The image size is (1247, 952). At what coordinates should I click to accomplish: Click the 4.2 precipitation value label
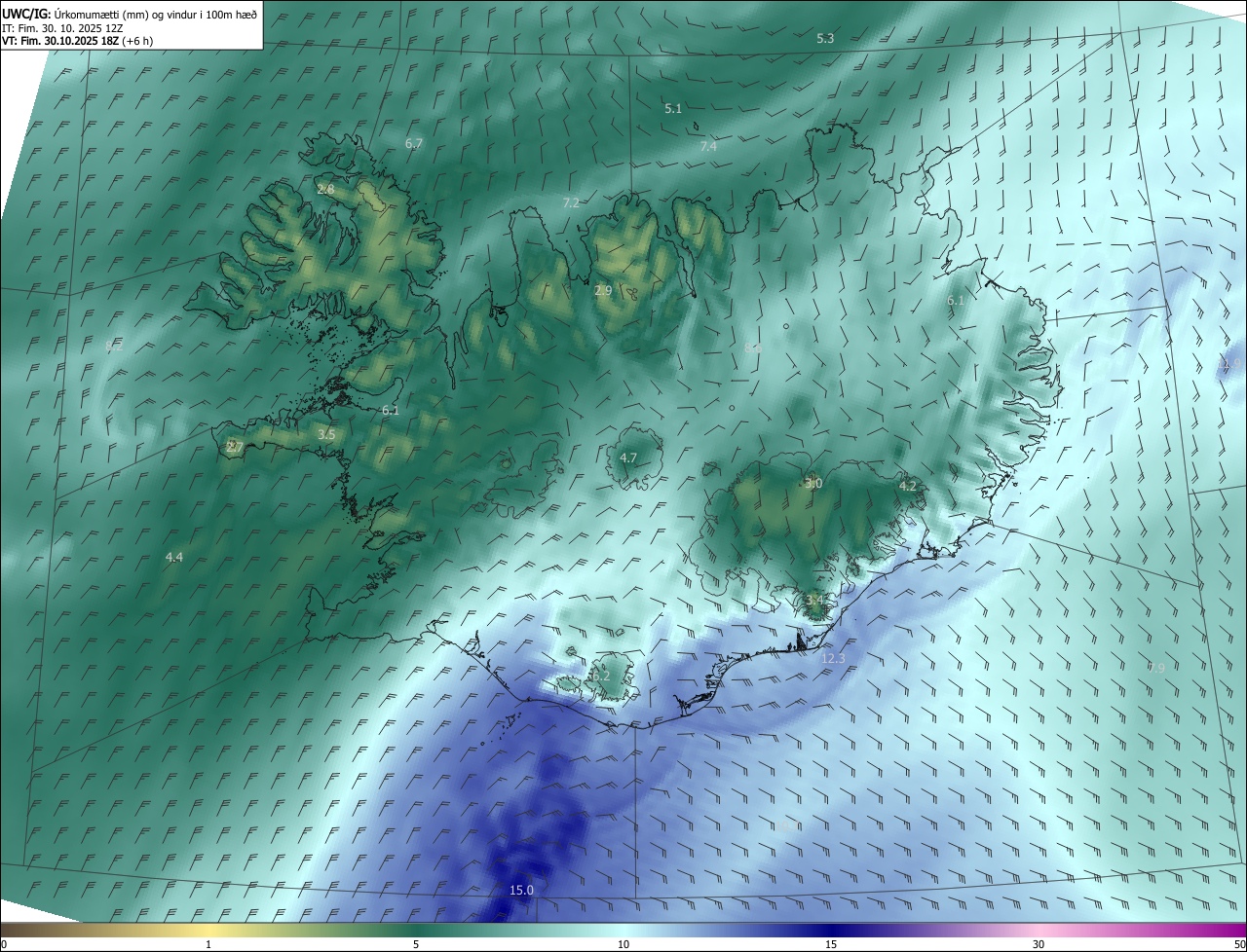[908, 485]
